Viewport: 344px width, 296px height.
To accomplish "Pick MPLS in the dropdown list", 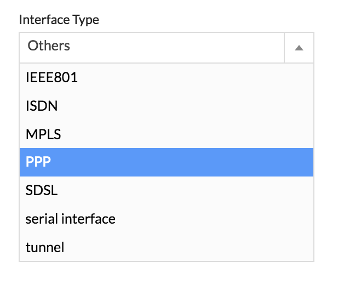I will 43,135.
